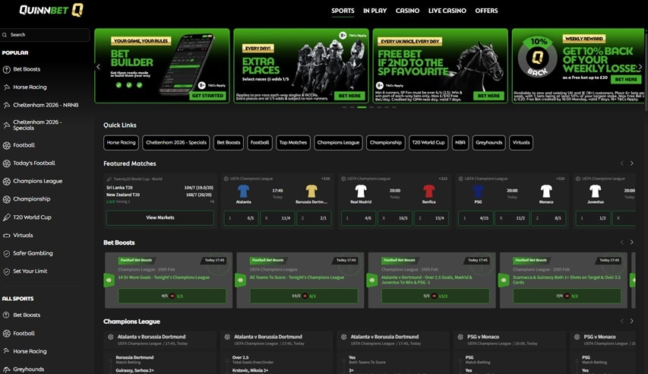Click the Horse Racing icon under Popular
Screen dimensions: 648x374
click(x=7, y=87)
